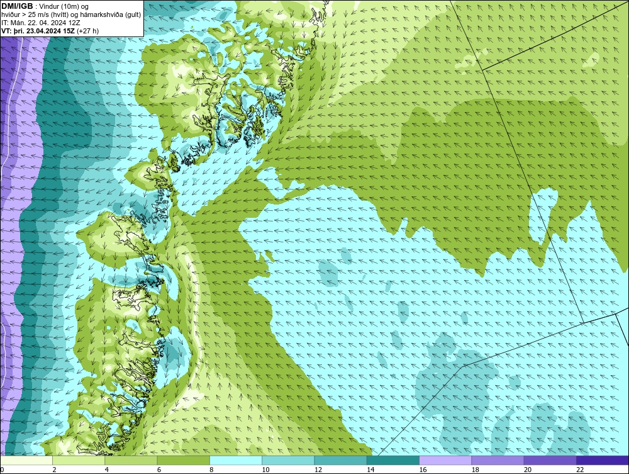Click the 'hviður > 25 m/s (hvítt)' description line
Image resolution: width=629 pixels, height=474 pixels.
70,15
